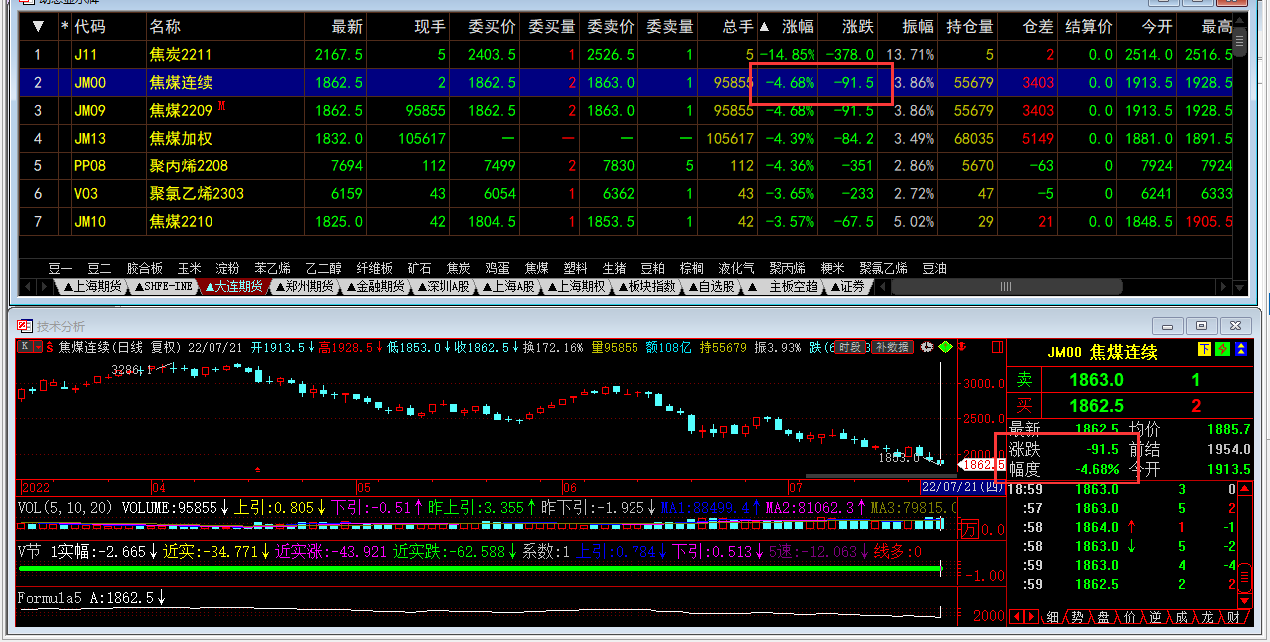1270x642 pixels.
Task: Click the ▲ sort arrow beside 涨幅
Action: (x=764, y=26)
